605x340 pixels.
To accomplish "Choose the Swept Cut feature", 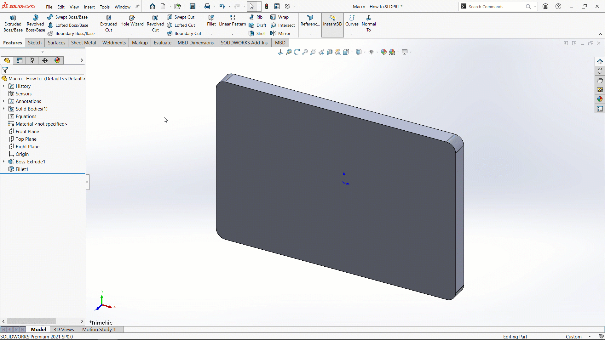I will [x=181, y=17].
